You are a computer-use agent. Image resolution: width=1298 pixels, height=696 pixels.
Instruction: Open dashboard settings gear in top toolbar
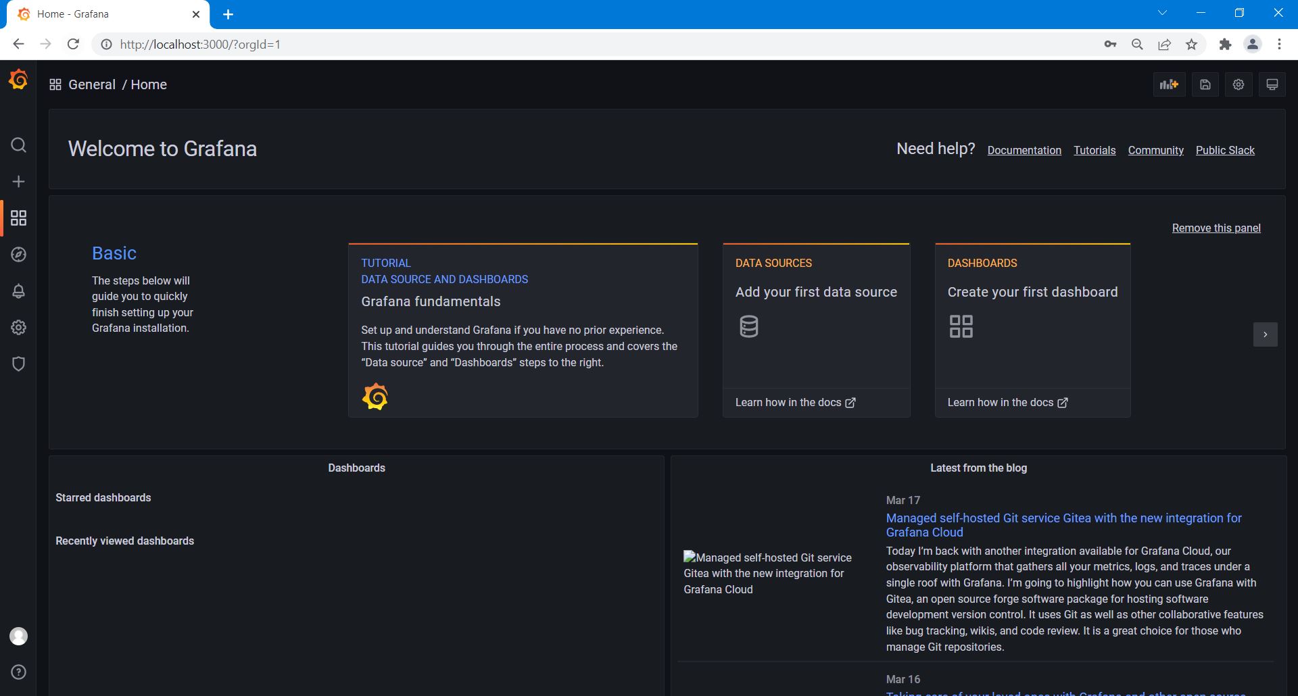click(1238, 84)
